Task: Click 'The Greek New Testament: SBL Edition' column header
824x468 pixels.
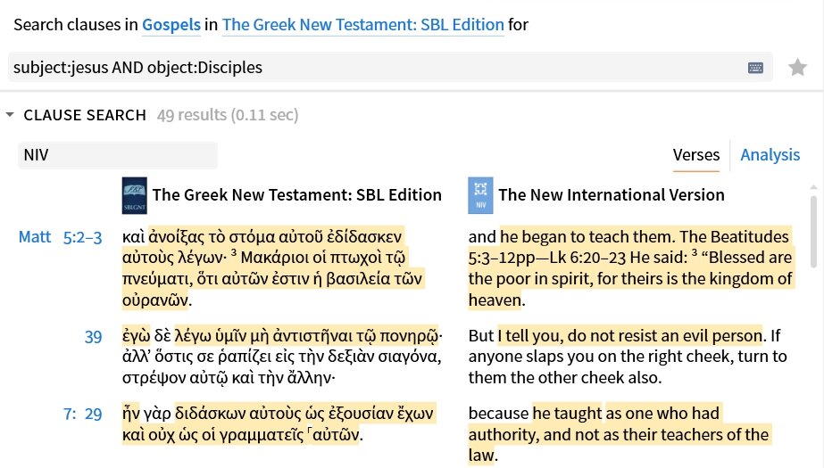Action: point(297,194)
